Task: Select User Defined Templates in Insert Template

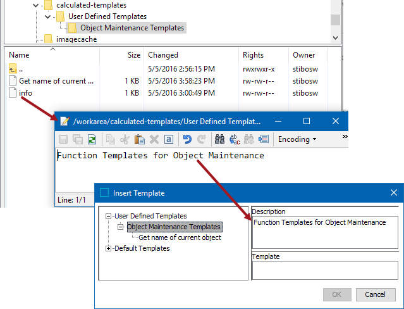Action: (x=150, y=216)
